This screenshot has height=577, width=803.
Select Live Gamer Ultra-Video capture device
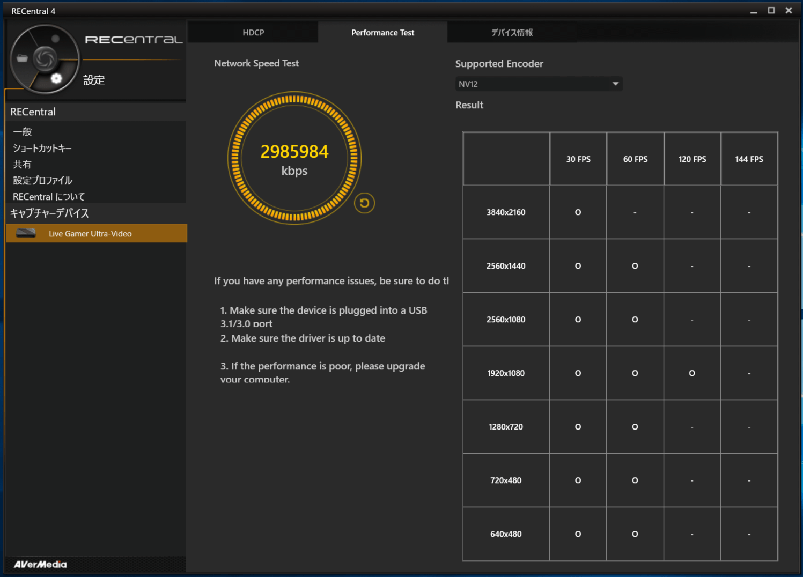coord(97,233)
